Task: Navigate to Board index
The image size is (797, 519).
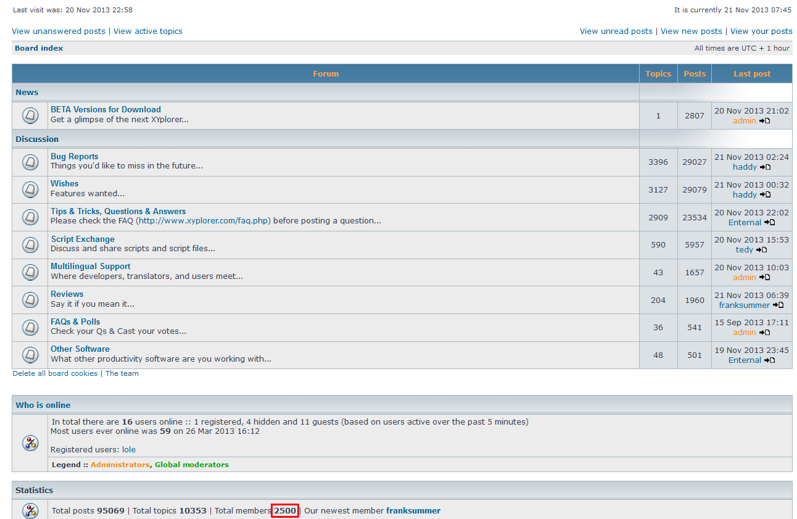Action: [x=39, y=48]
